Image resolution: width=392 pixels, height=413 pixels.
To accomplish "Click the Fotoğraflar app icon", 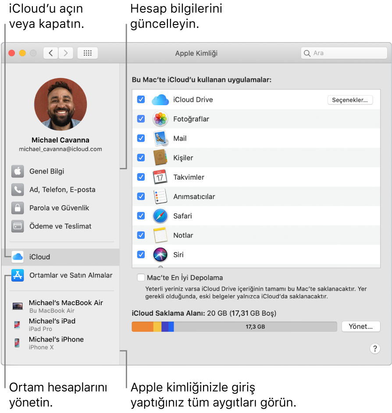I will 160,119.
